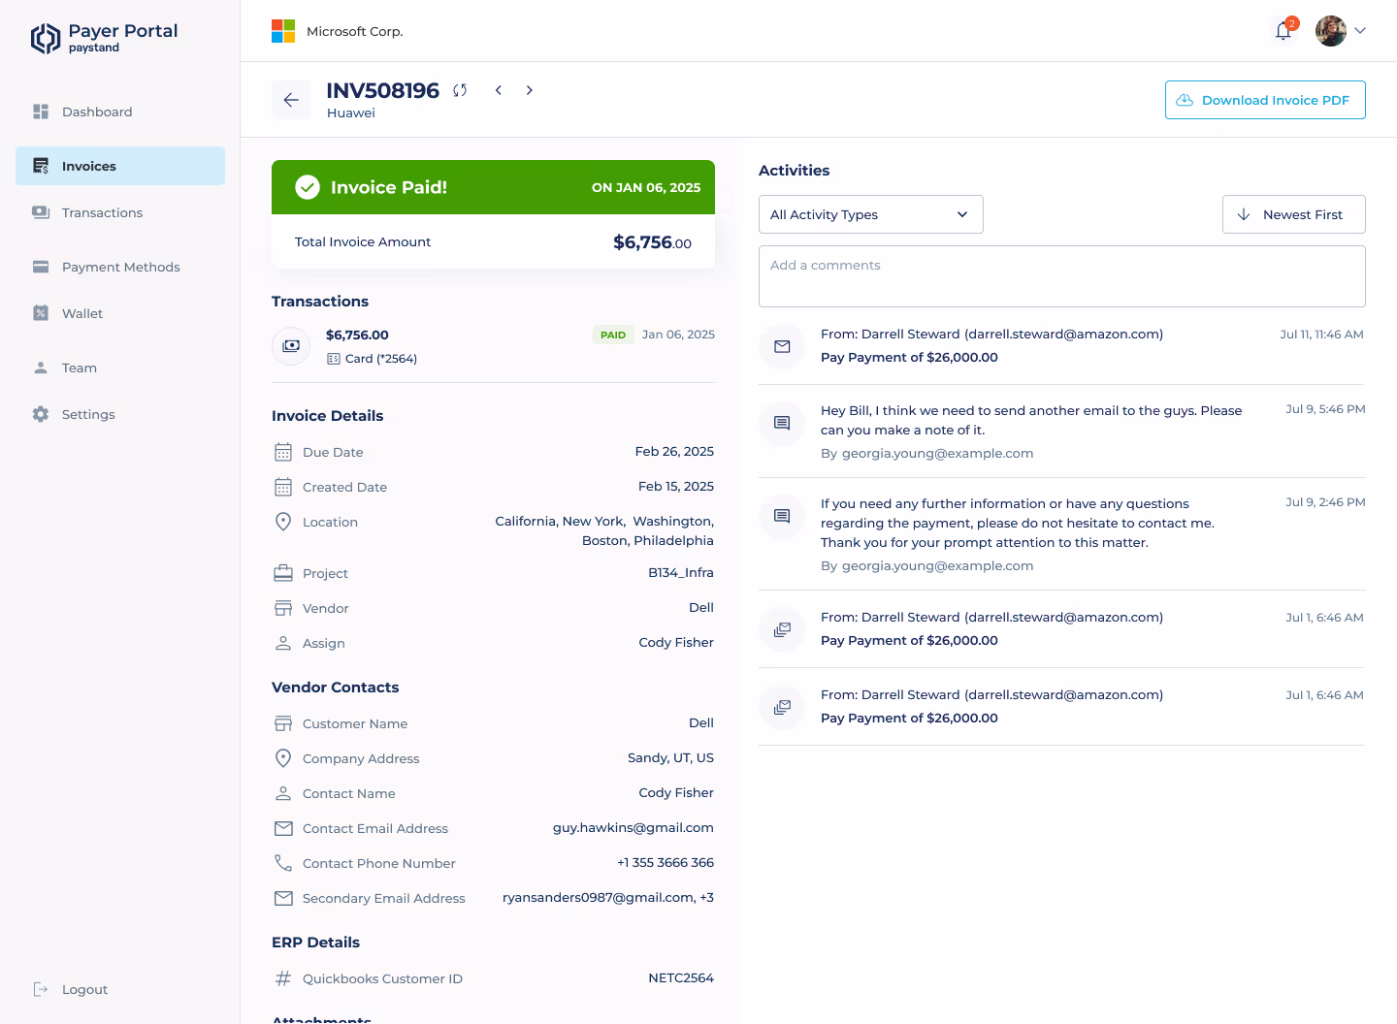Change sort order from Newest First

[1294, 214]
